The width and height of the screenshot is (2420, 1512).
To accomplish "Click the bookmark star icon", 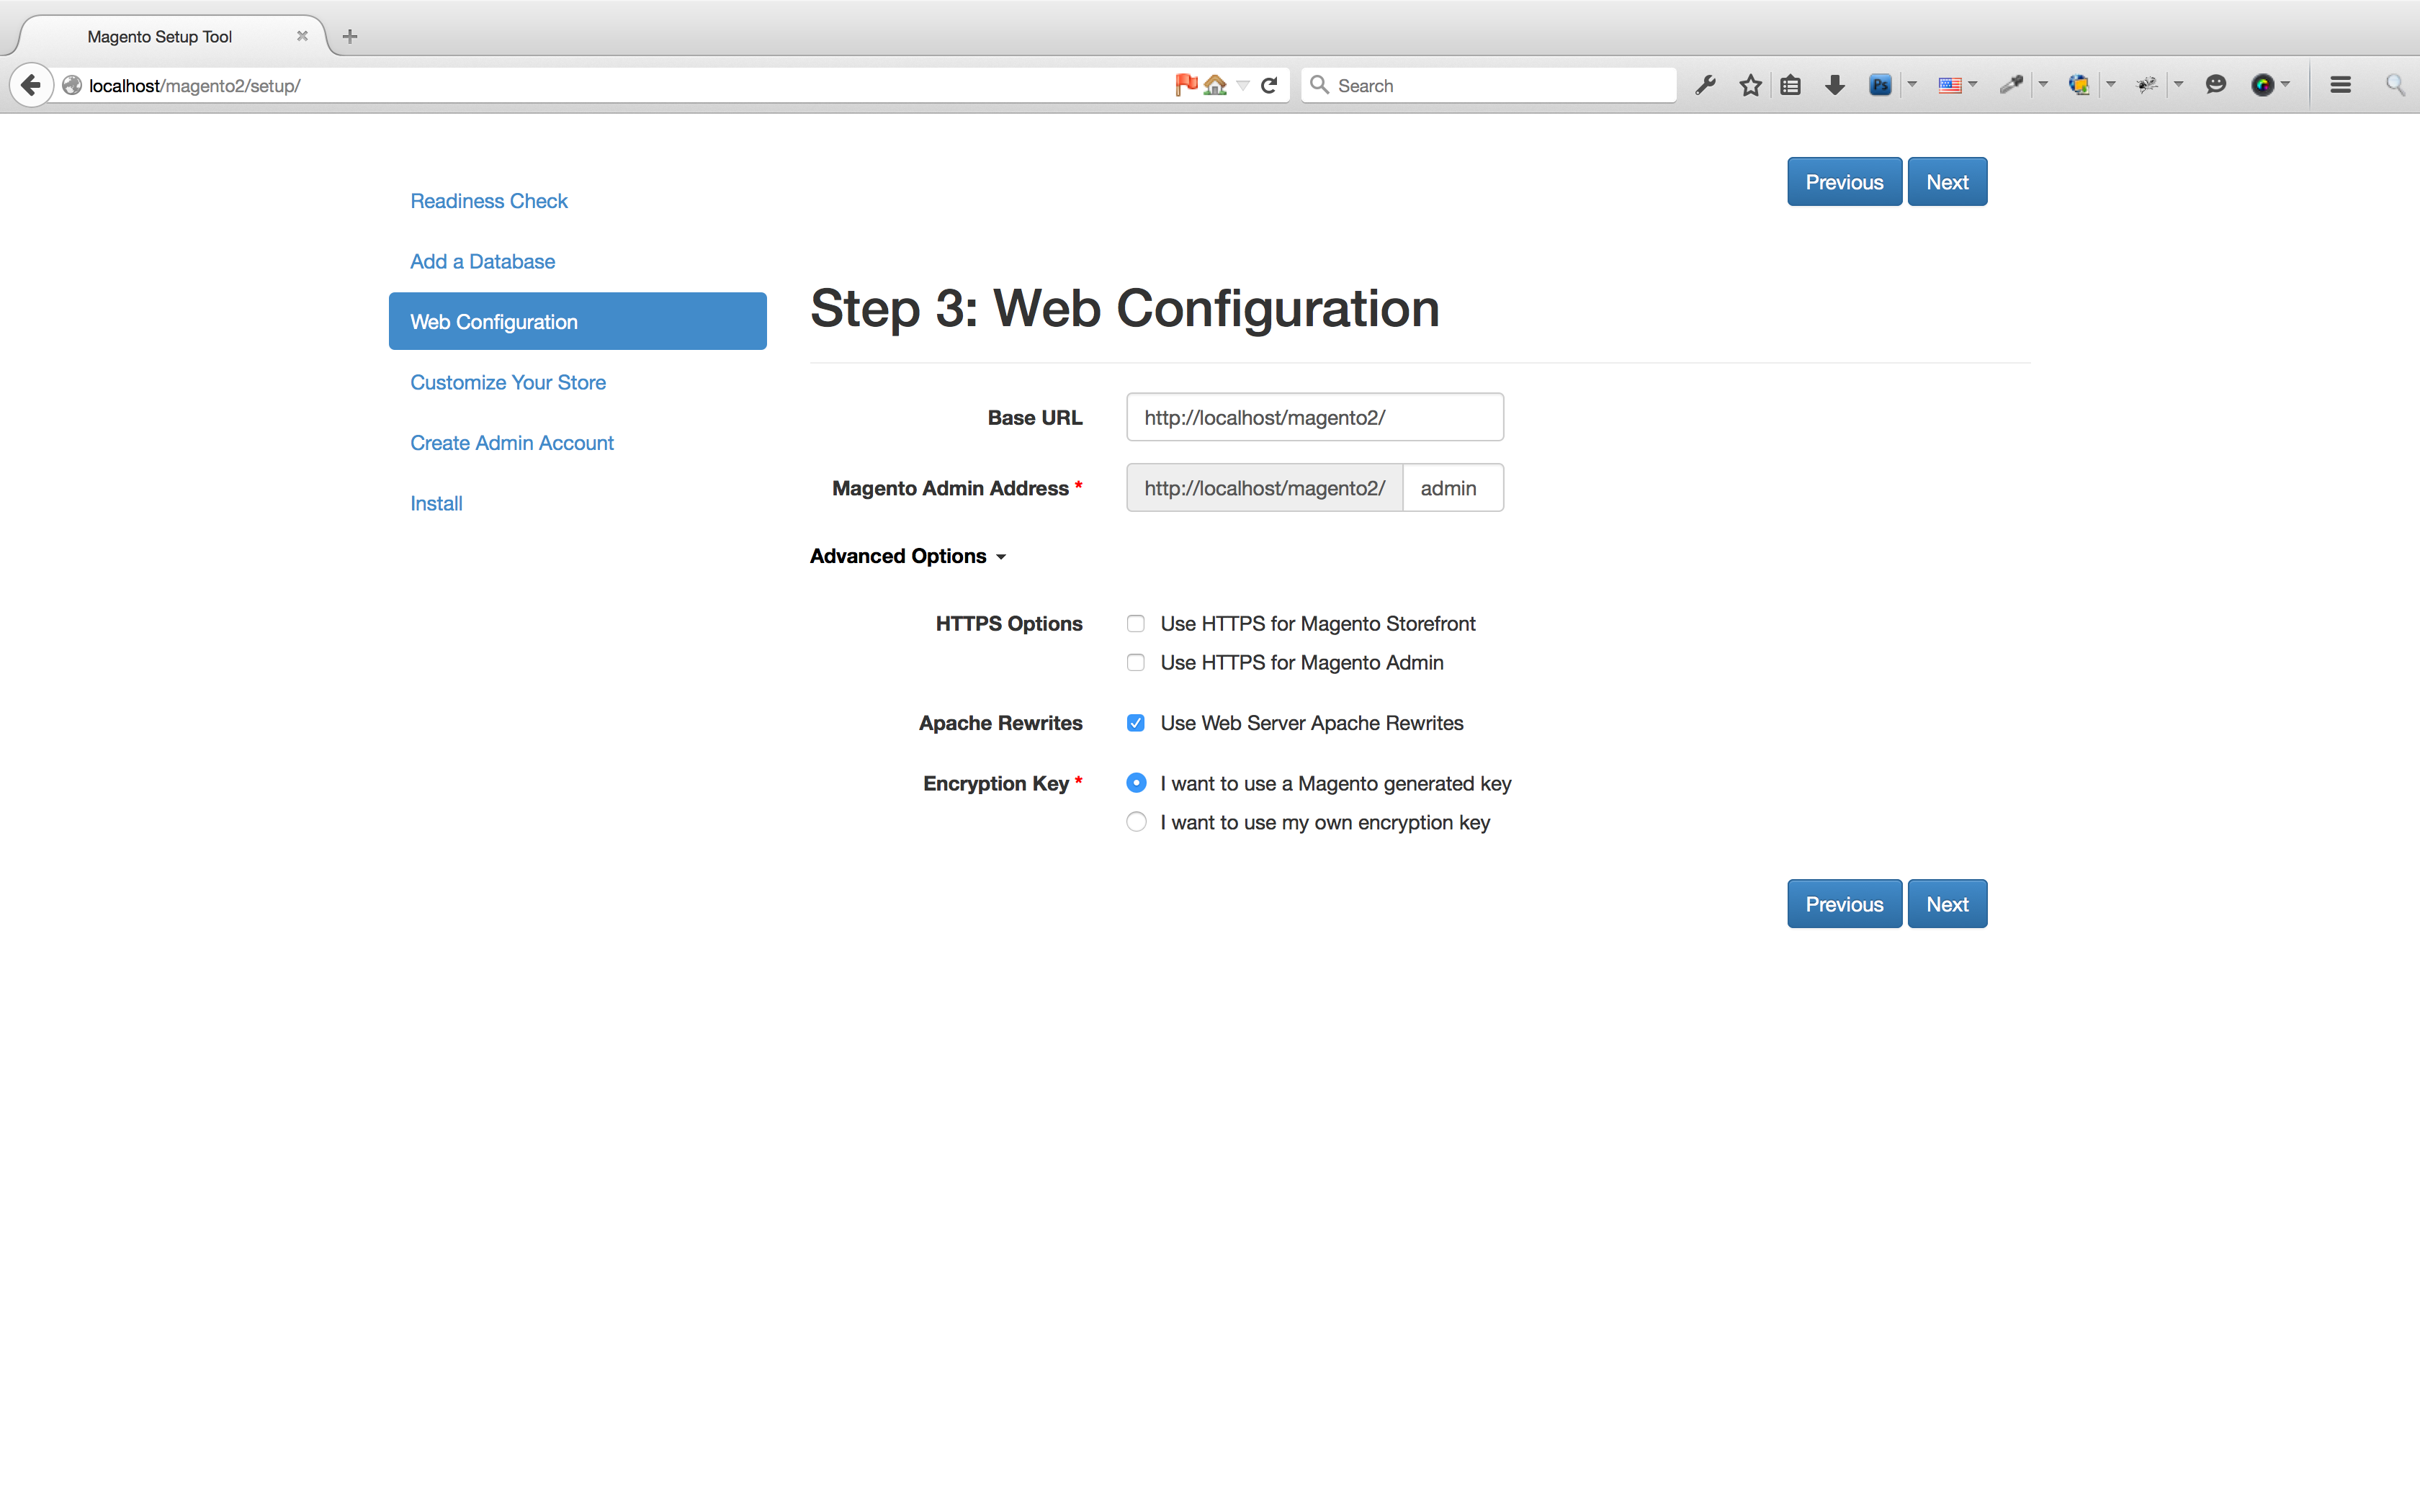I will coord(1750,85).
